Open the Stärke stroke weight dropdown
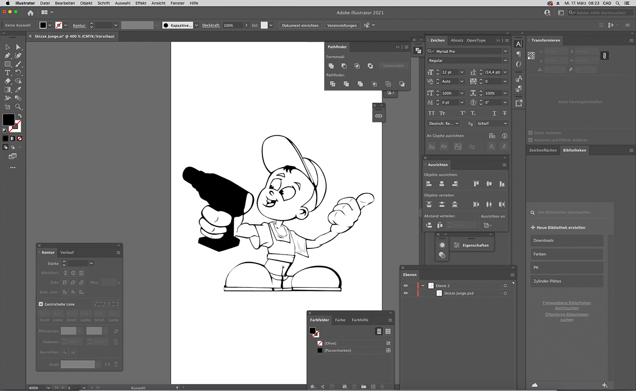 click(91, 263)
